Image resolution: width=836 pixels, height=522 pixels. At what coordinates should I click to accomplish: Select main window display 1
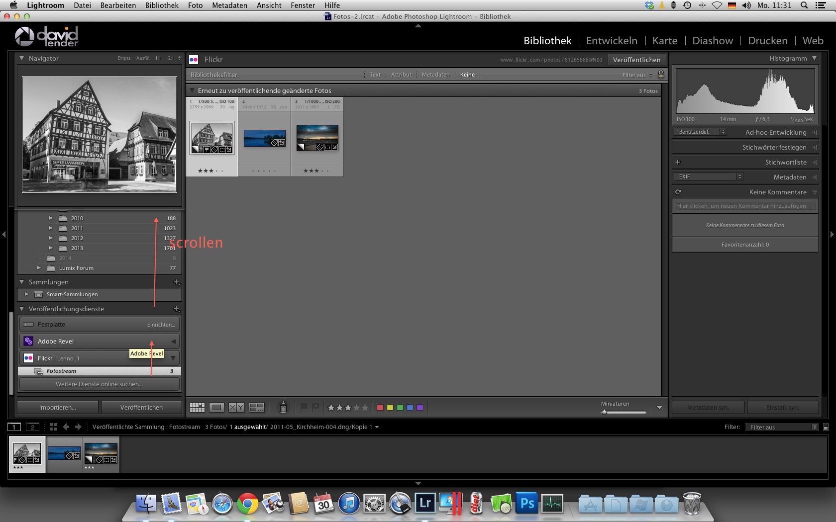[14, 427]
